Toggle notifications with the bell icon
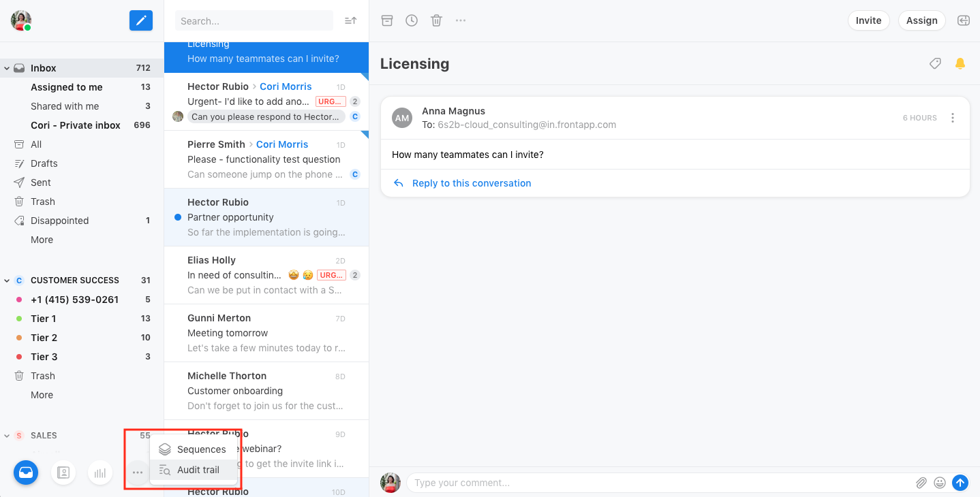 coord(960,63)
